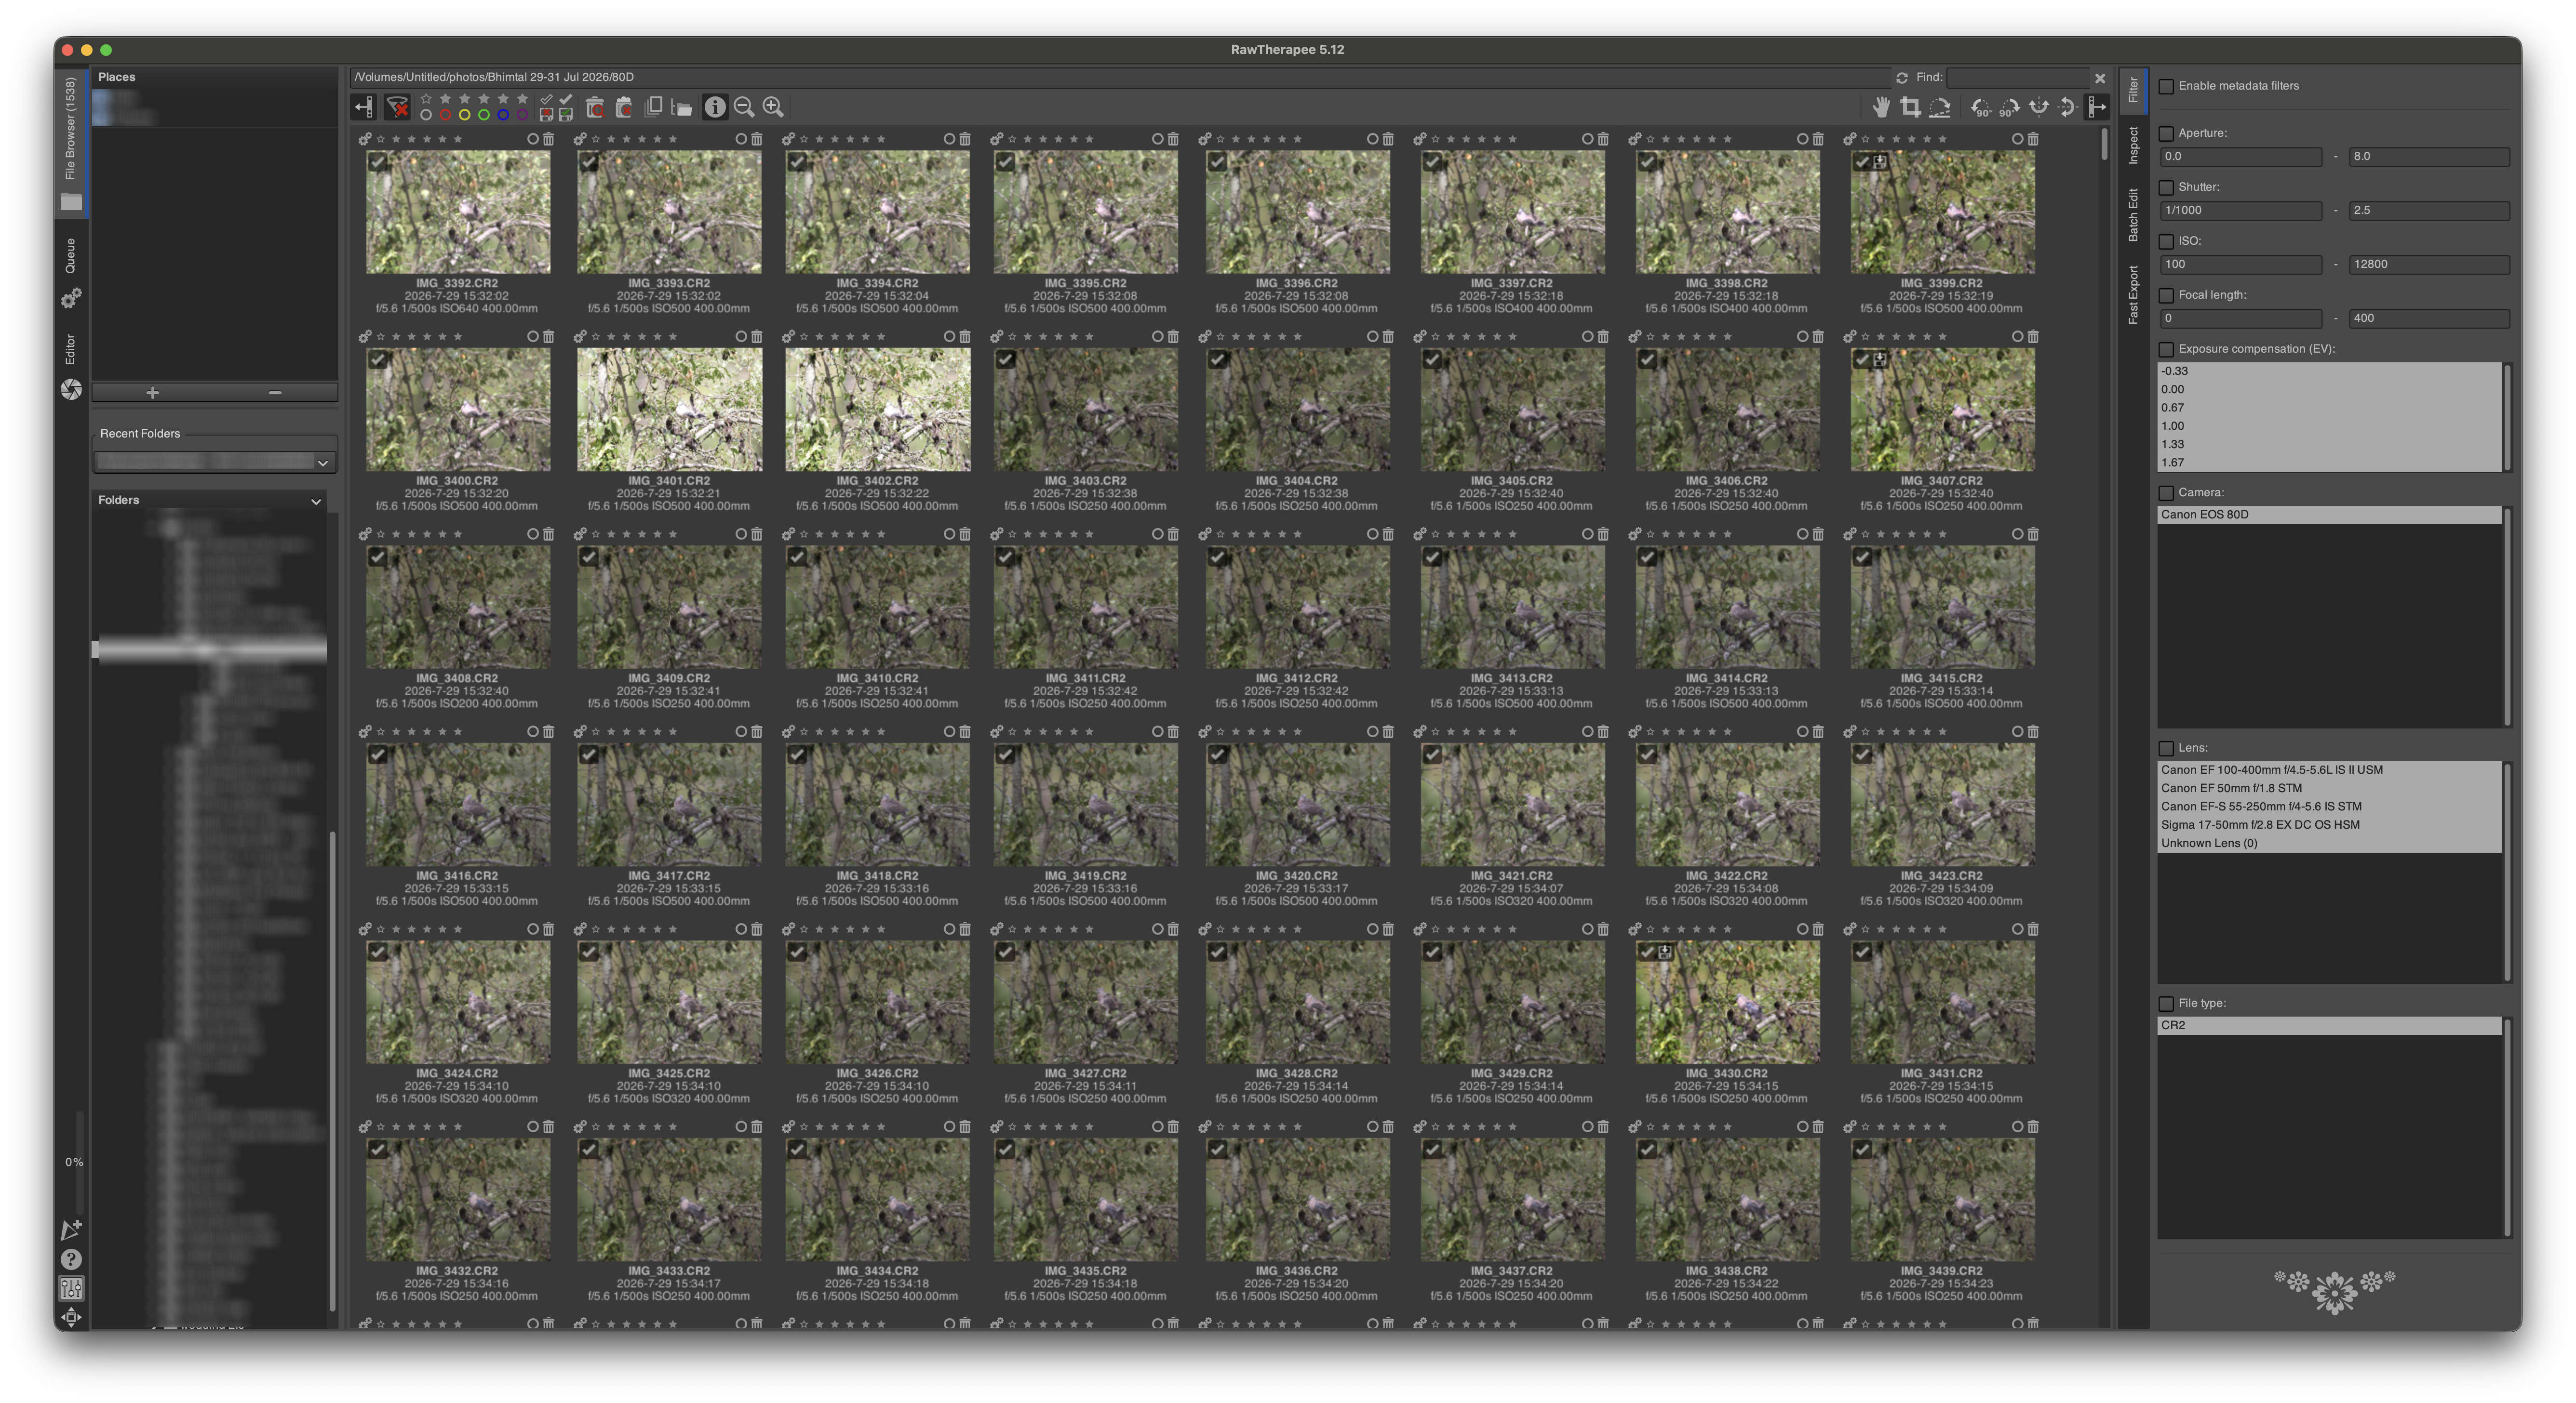2576x1403 pixels.
Task: Show only unedited images filter icon
Action: [546, 99]
